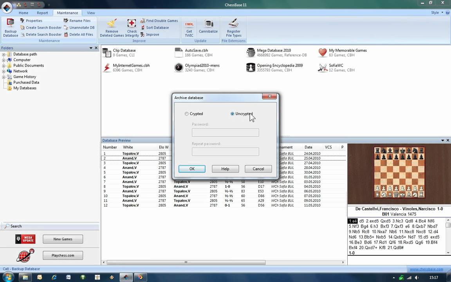Click the chessboard preview thumbnail

[x=399, y=173]
